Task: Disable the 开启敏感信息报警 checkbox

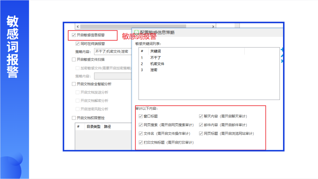Action: pos(74,35)
